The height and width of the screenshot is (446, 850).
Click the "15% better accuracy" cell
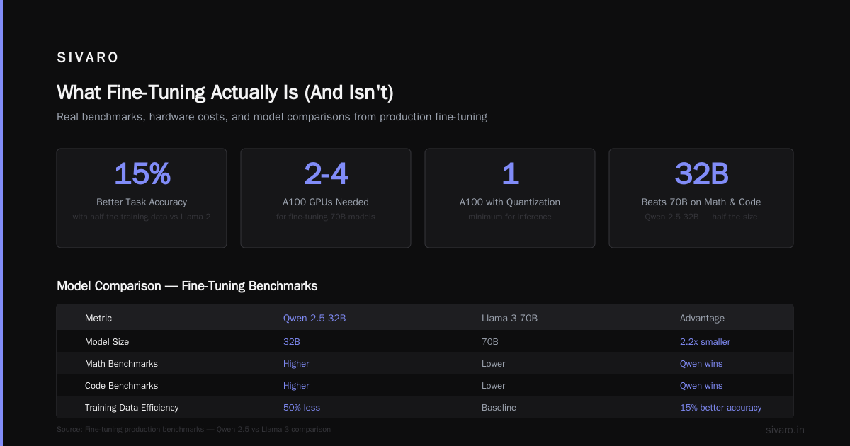[x=721, y=408]
